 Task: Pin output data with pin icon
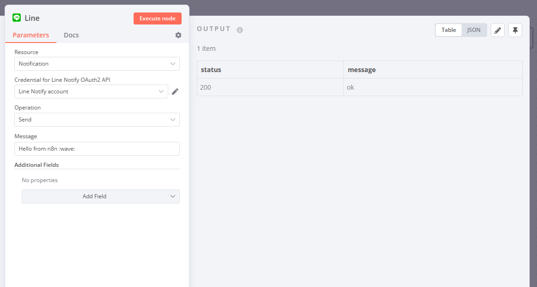pyautogui.click(x=515, y=30)
